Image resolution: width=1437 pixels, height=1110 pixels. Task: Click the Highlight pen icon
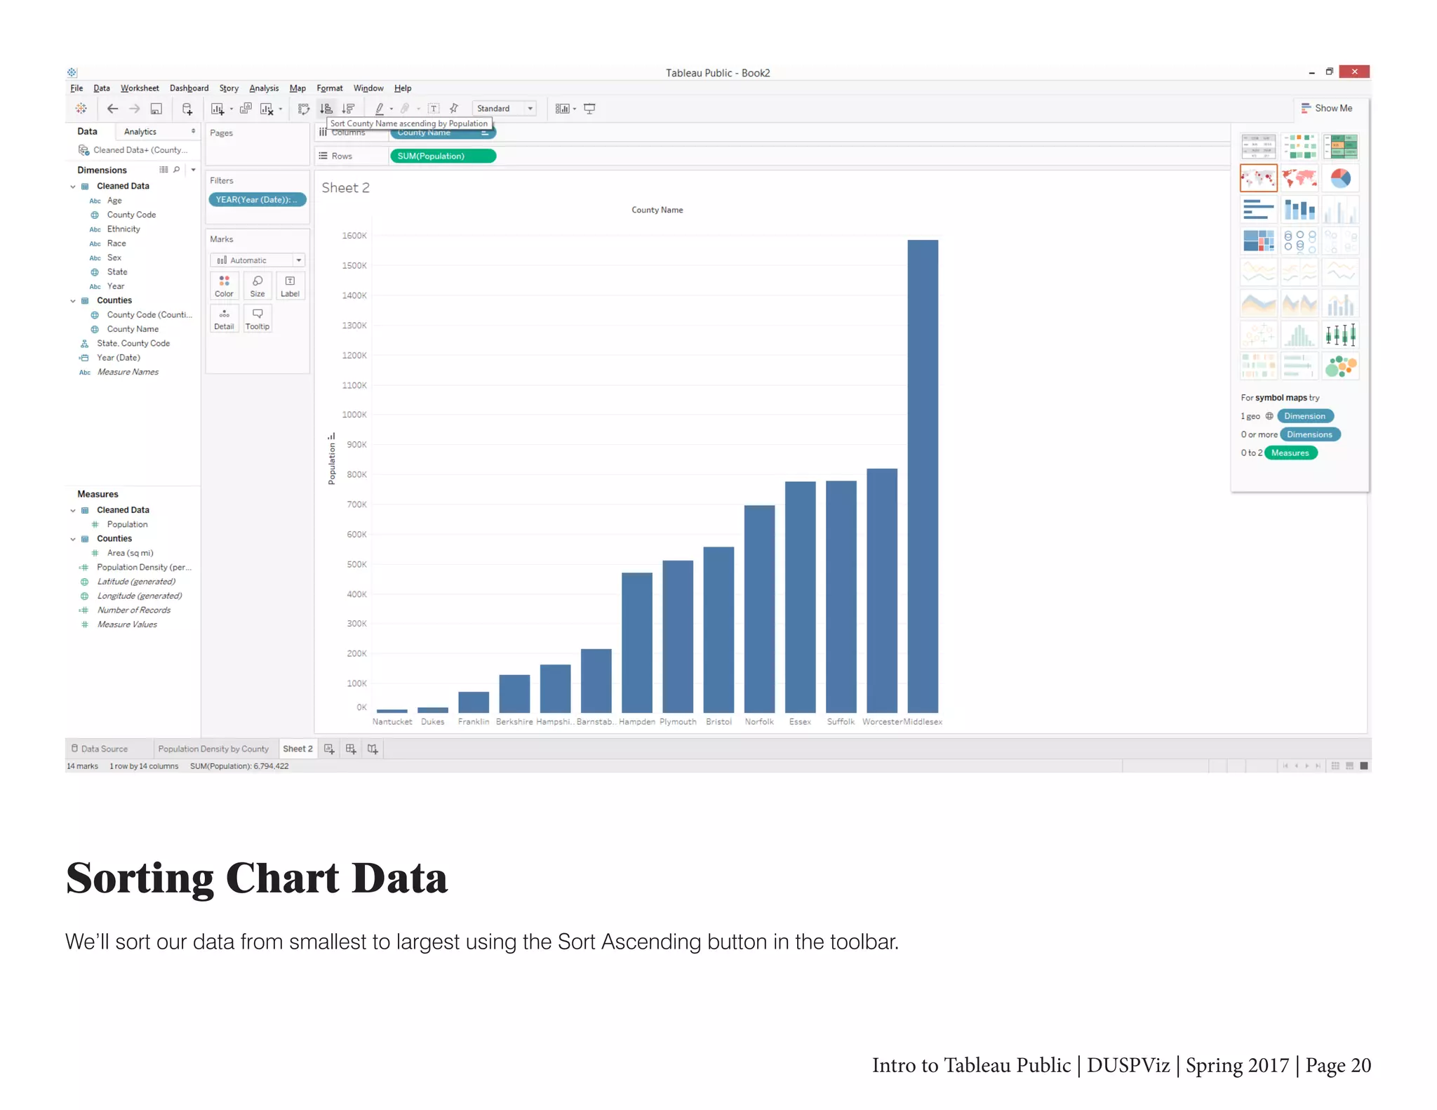tap(380, 109)
